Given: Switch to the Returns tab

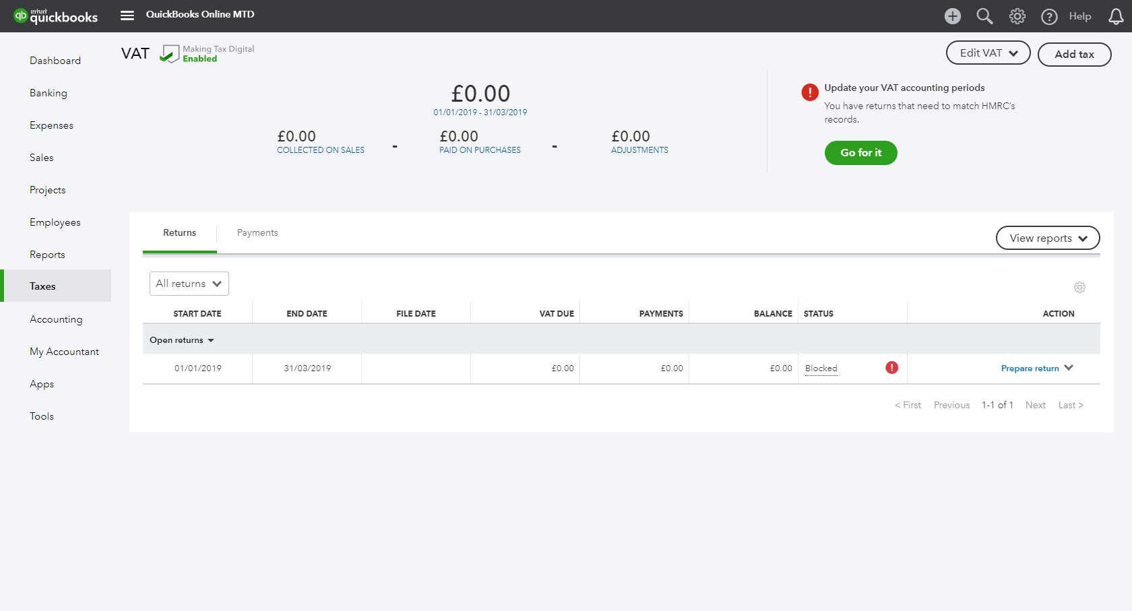Looking at the screenshot, I should click(180, 232).
